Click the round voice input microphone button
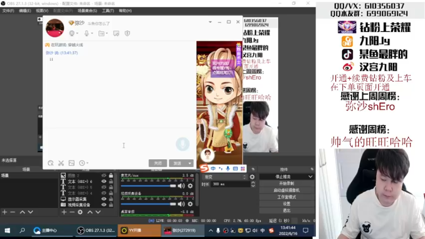 click(183, 144)
